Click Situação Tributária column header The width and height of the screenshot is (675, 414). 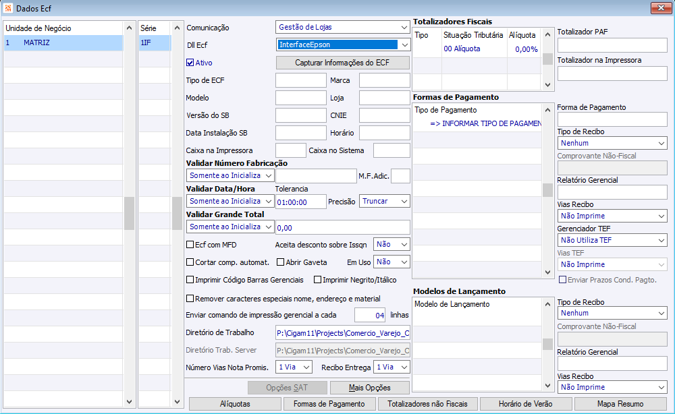point(474,35)
